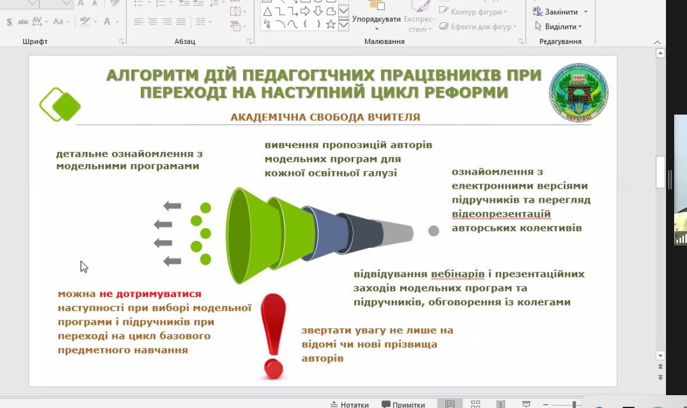Toggle Normal view button in status bar
Screen dimensions: 687x408
(x=450, y=404)
